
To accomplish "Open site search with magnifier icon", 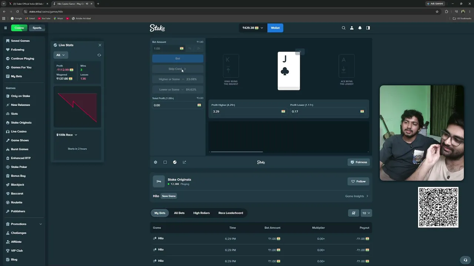I will tap(344, 28).
